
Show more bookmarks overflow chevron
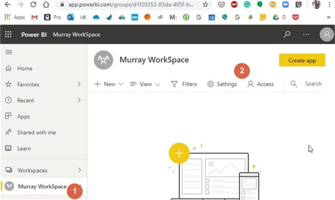[x=328, y=17]
